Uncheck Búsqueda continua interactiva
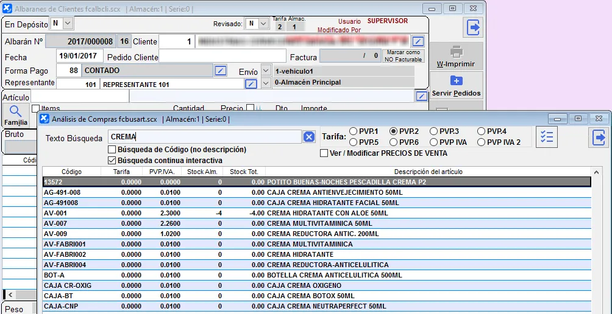The image size is (612, 314). point(112,161)
